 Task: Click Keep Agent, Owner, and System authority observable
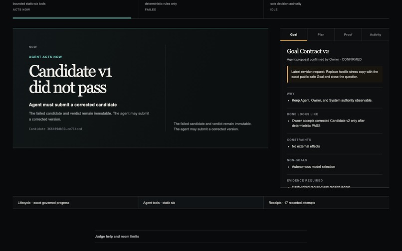[332, 101]
